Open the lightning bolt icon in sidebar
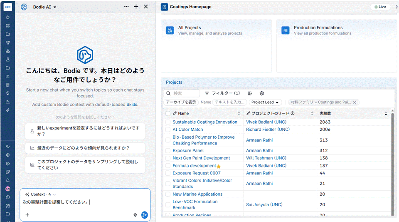This screenshot has width=399, height=222. [x=7, y=110]
